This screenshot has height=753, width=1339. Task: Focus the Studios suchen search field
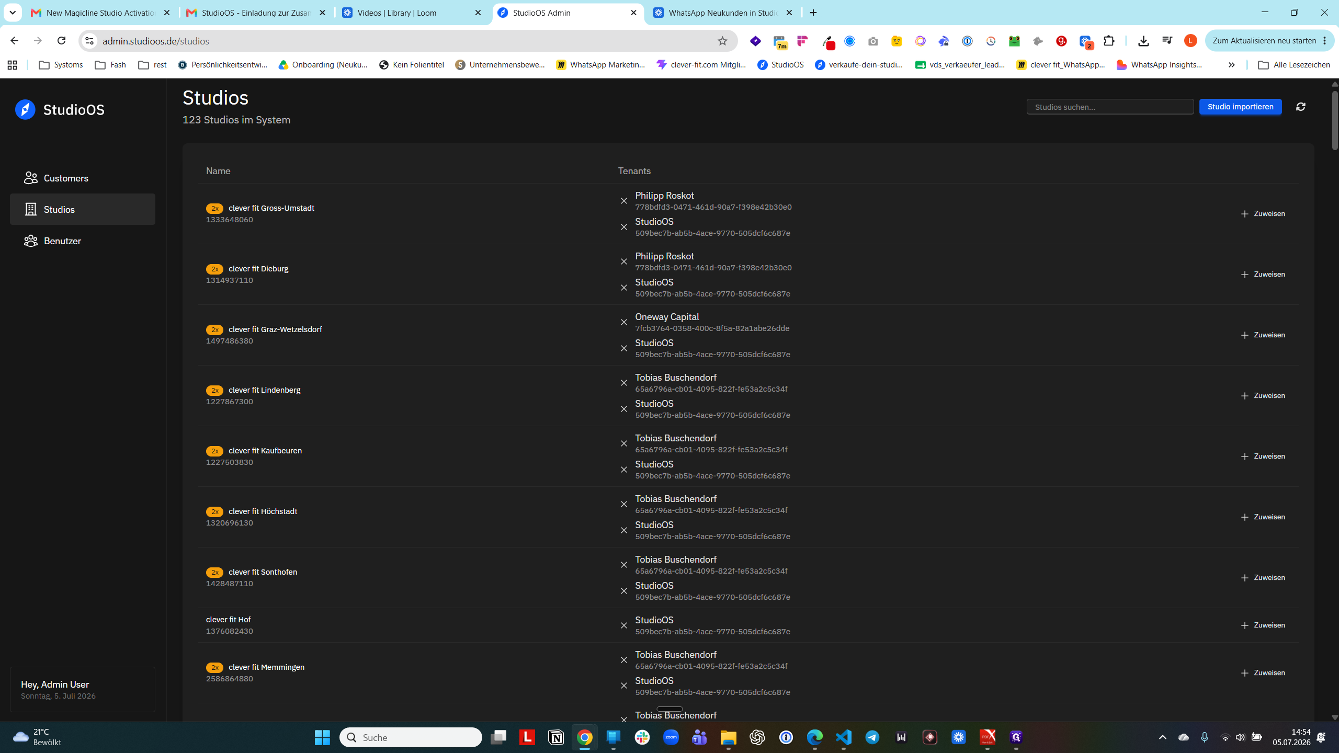pyautogui.click(x=1110, y=107)
